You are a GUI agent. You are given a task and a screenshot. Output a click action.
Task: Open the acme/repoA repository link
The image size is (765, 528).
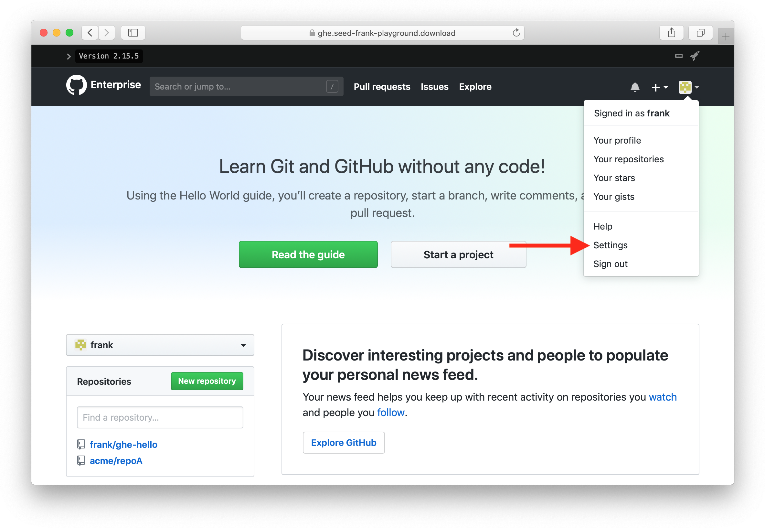tap(116, 461)
